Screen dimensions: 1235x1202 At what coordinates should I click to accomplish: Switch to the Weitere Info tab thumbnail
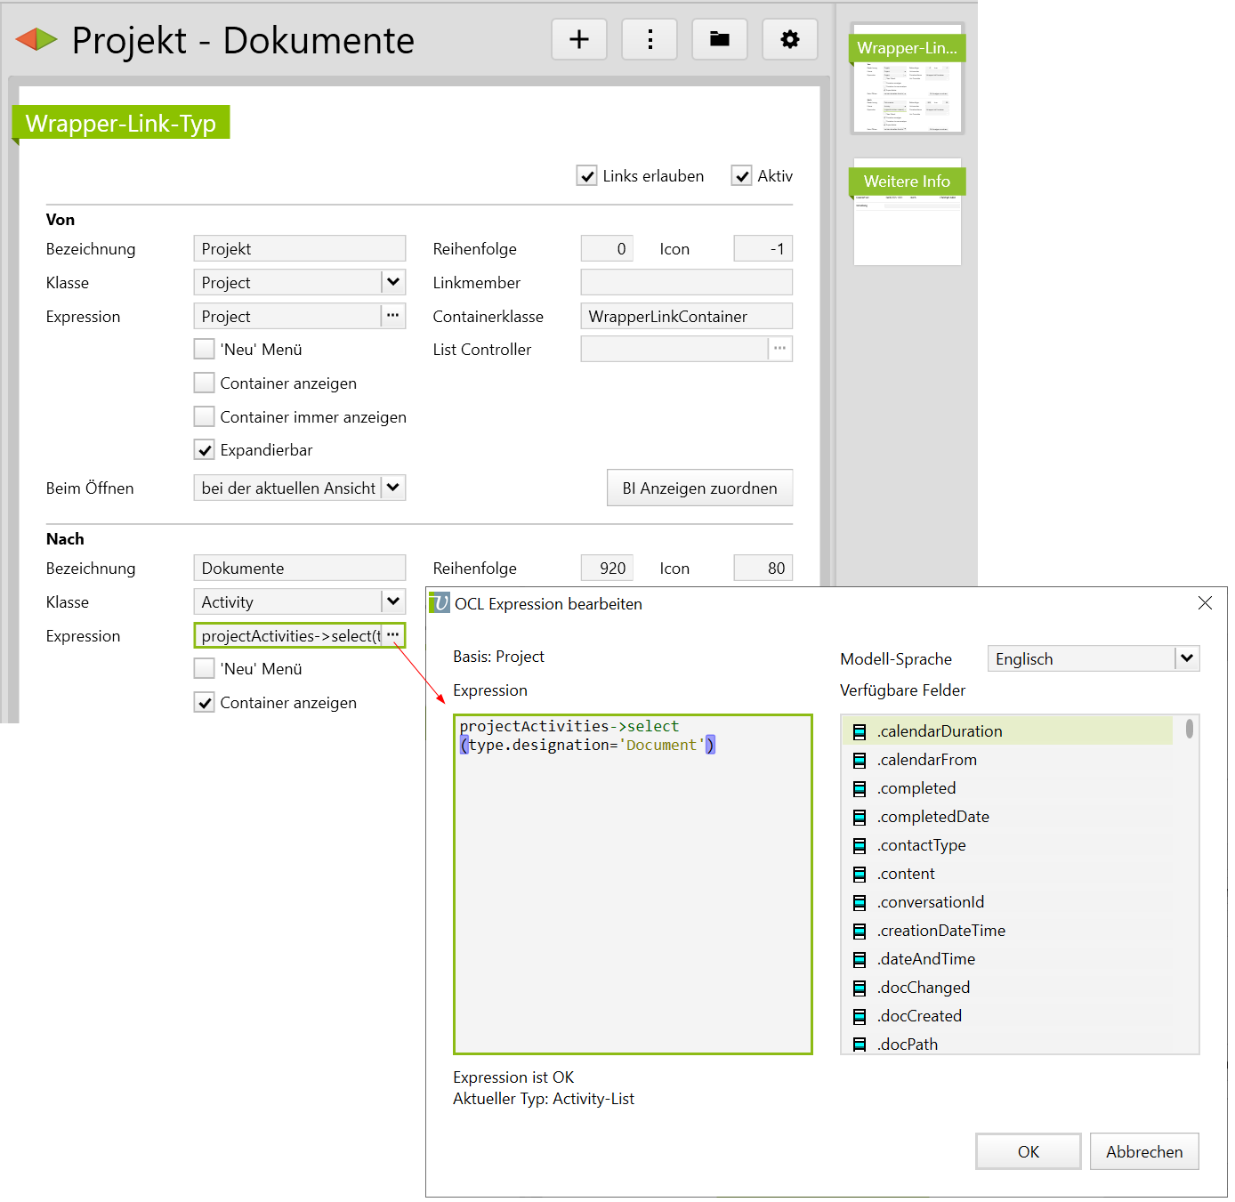[907, 214]
